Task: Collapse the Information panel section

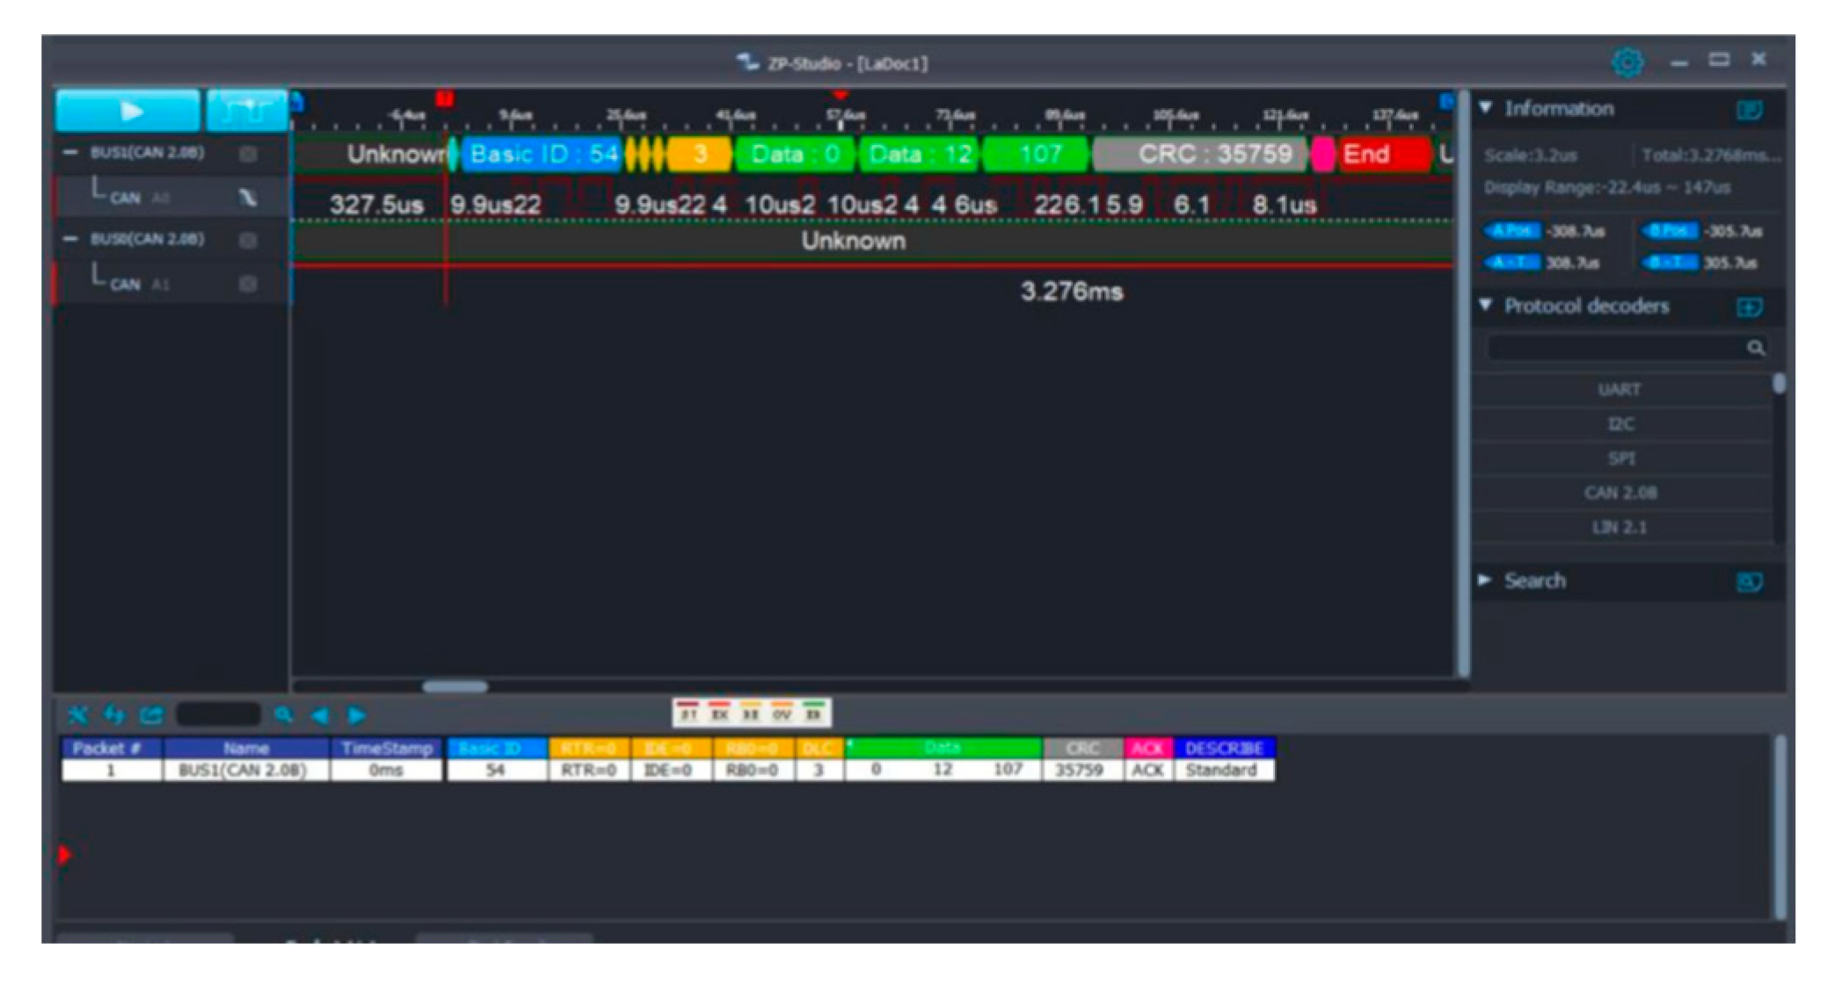Action: click(1486, 108)
